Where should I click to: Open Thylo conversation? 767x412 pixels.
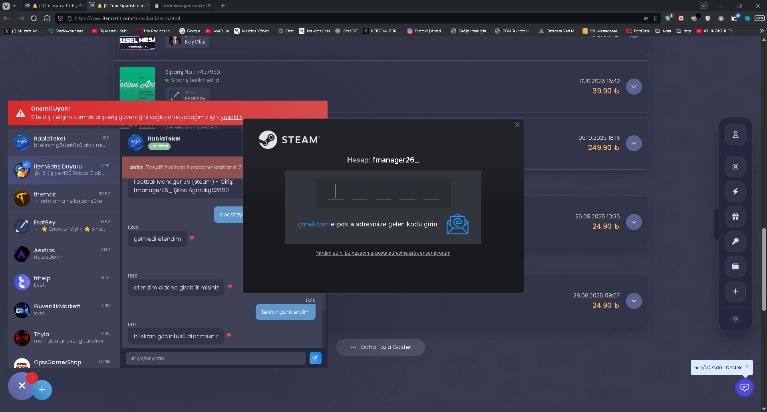coord(64,338)
